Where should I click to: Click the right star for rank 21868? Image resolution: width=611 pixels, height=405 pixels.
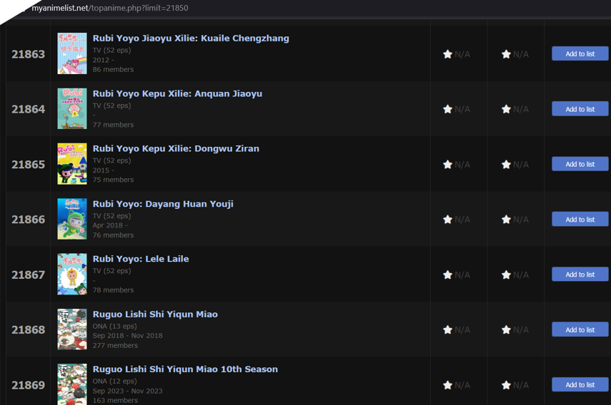pyautogui.click(x=506, y=330)
